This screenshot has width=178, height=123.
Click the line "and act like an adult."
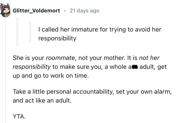42,100
